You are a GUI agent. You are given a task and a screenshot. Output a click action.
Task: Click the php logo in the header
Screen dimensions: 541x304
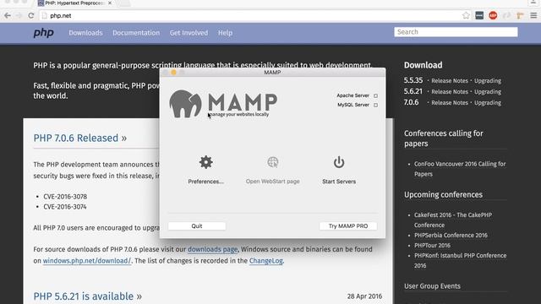[x=43, y=33]
